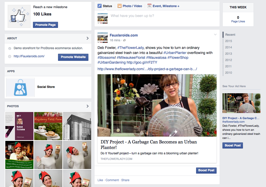266x187 pixels.
Task: Select Event, Milestone + tab
Action: tap(163, 6)
